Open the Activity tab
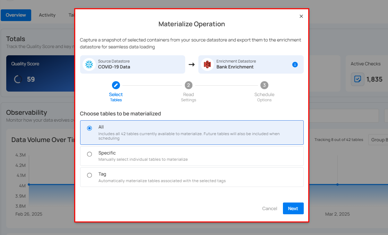388x235 pixels. (47, 15)
